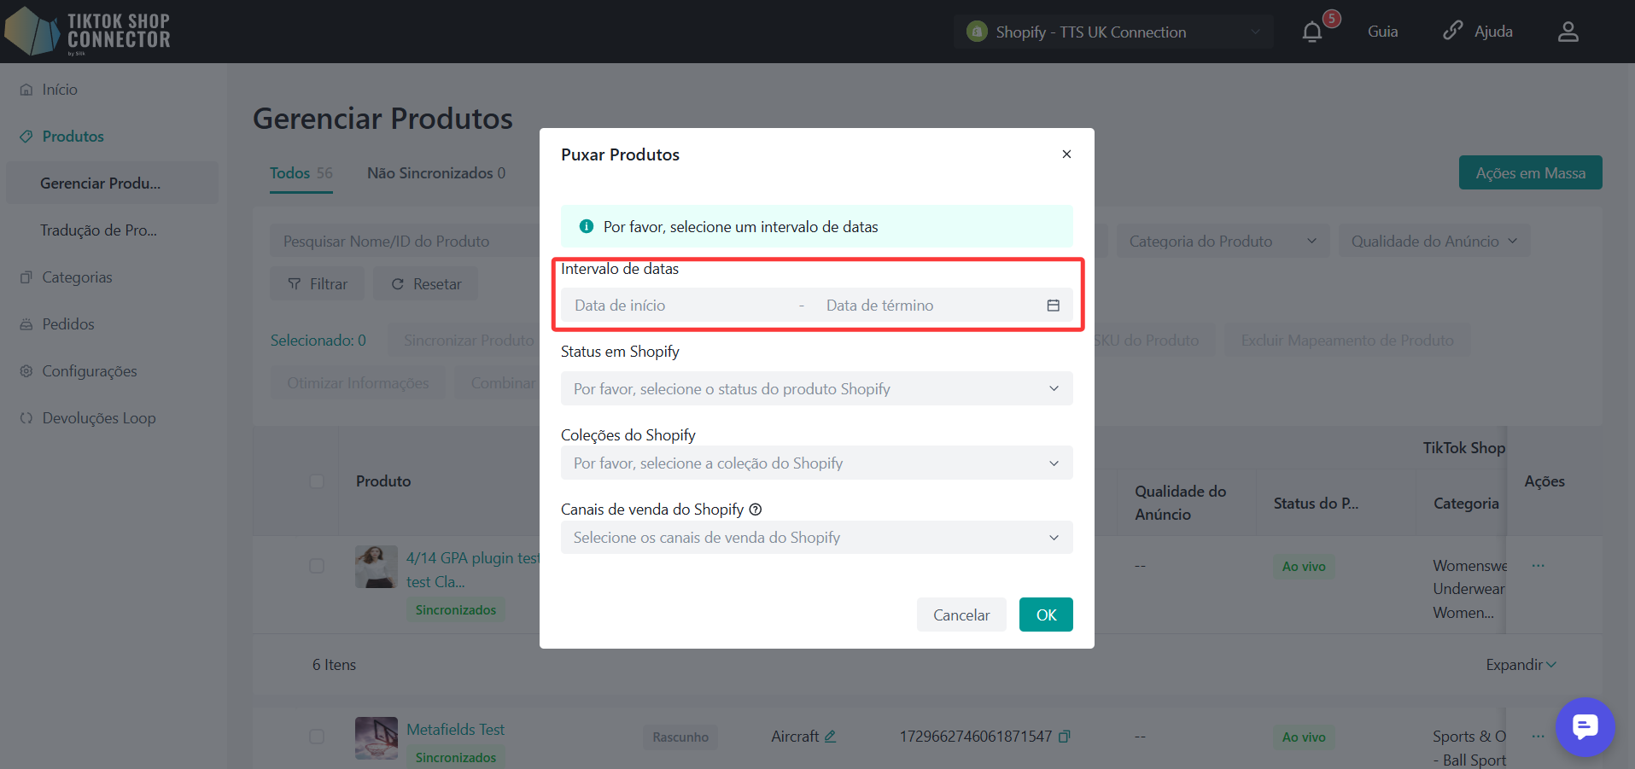Open the Status em Shopify dropdown

pyautogui.click(x=816, y=389)
